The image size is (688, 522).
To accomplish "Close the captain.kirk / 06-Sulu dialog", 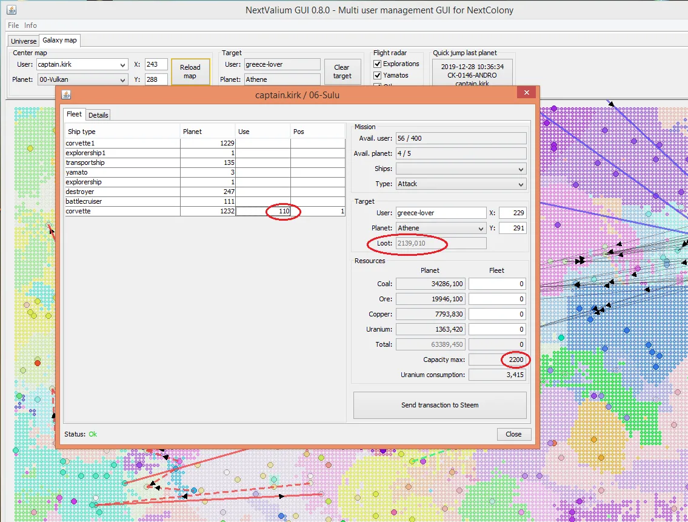I will [527, 92].
